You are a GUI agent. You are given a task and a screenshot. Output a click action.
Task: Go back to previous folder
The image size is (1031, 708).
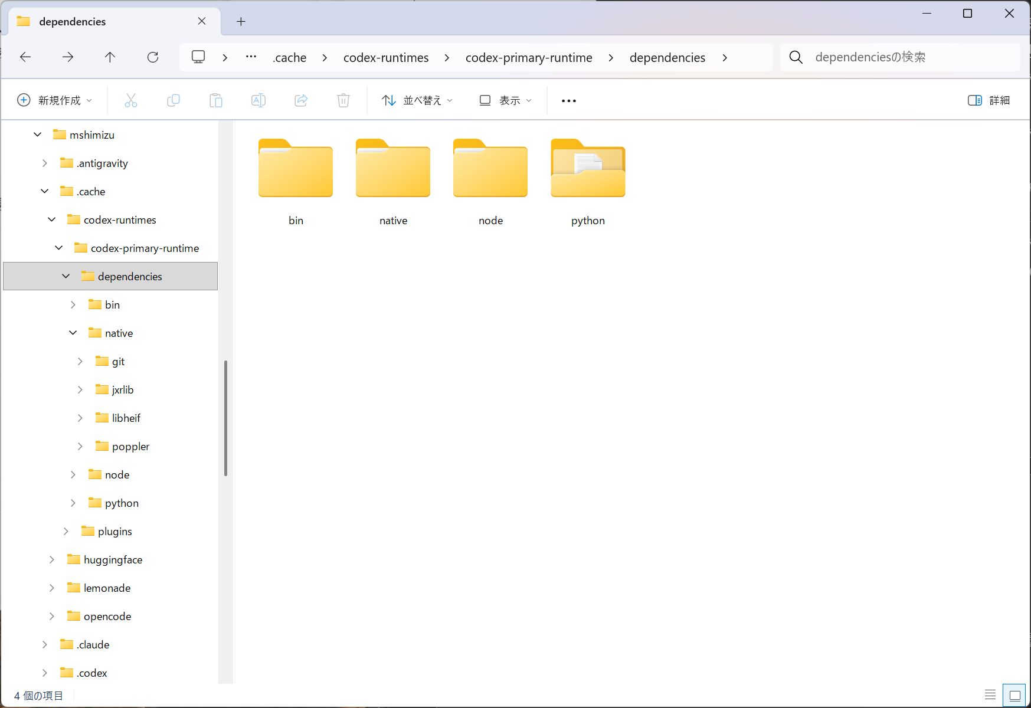tap(25, 57)
